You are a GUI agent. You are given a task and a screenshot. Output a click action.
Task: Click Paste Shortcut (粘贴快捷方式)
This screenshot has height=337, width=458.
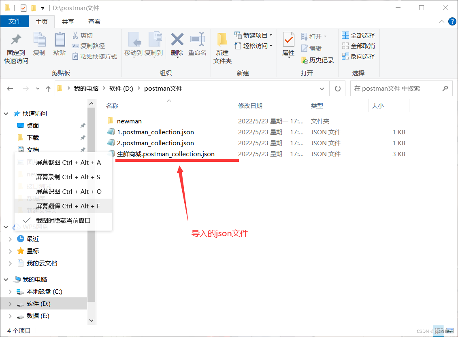click(x=95, y=56)
